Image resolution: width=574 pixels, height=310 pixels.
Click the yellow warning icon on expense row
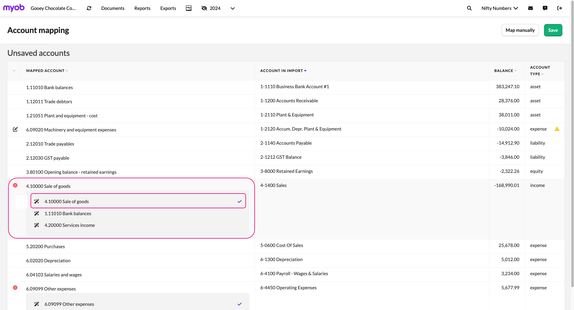click(x=557, y=129)
